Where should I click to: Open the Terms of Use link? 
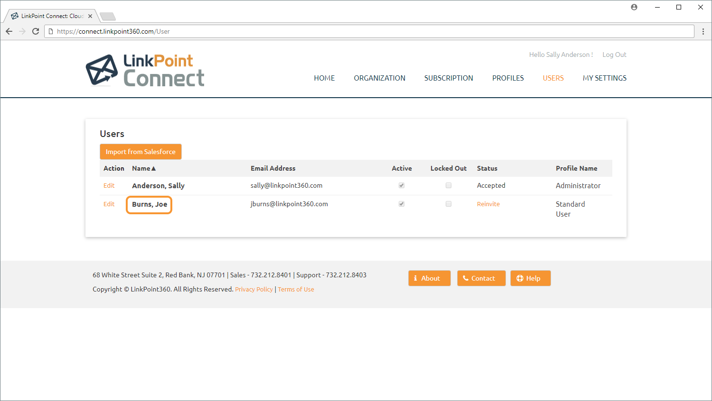pos(296,289)
